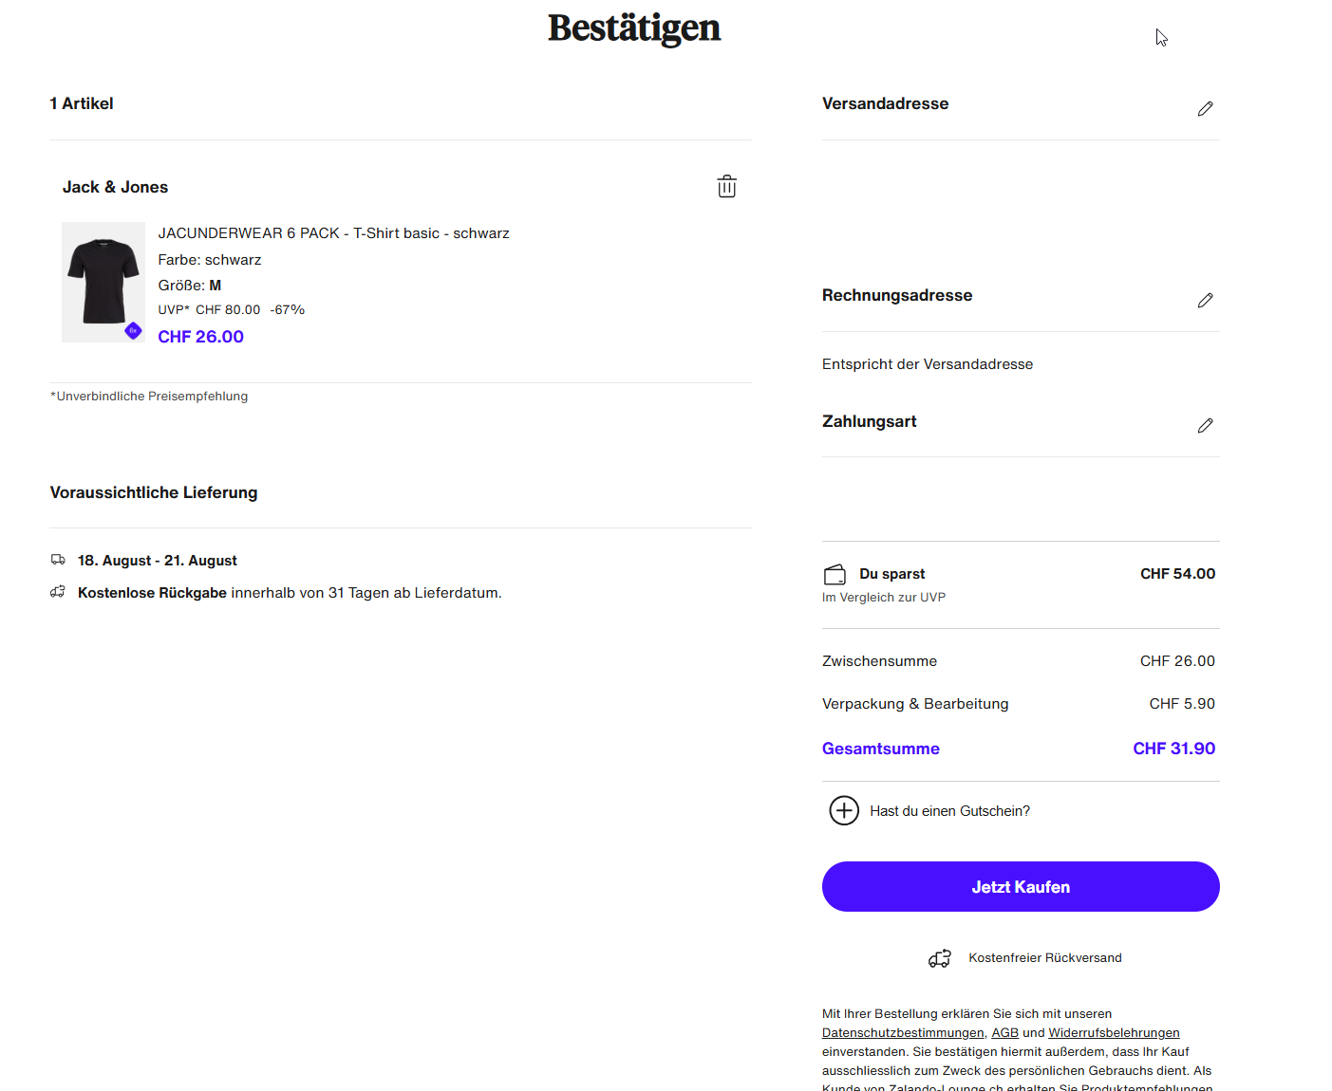This screenshot has height=1091, width=1332.
Task: Click the wallet icon beside Du sparst
Action: pos(835,575)
